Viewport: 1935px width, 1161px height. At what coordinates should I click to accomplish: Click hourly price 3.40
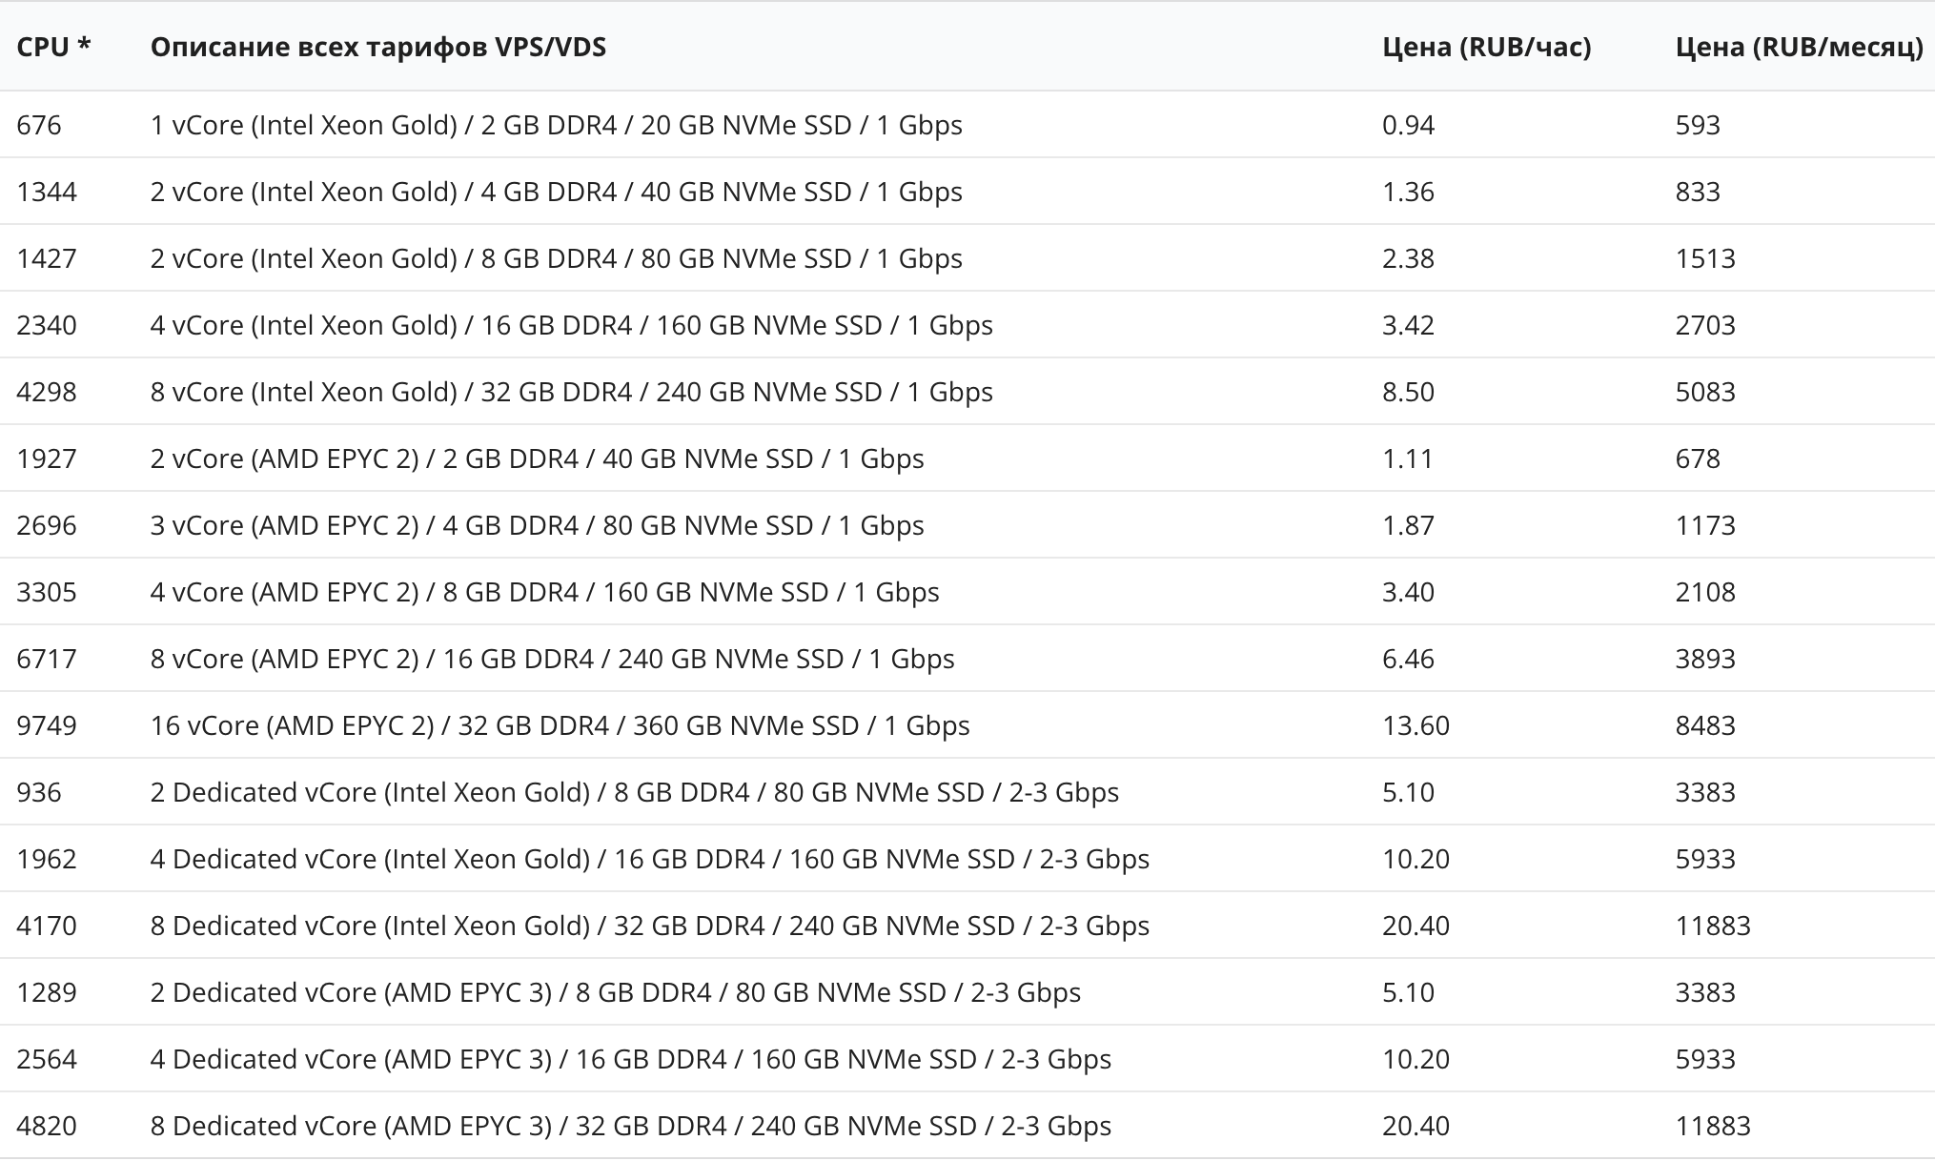point(1409,592)
